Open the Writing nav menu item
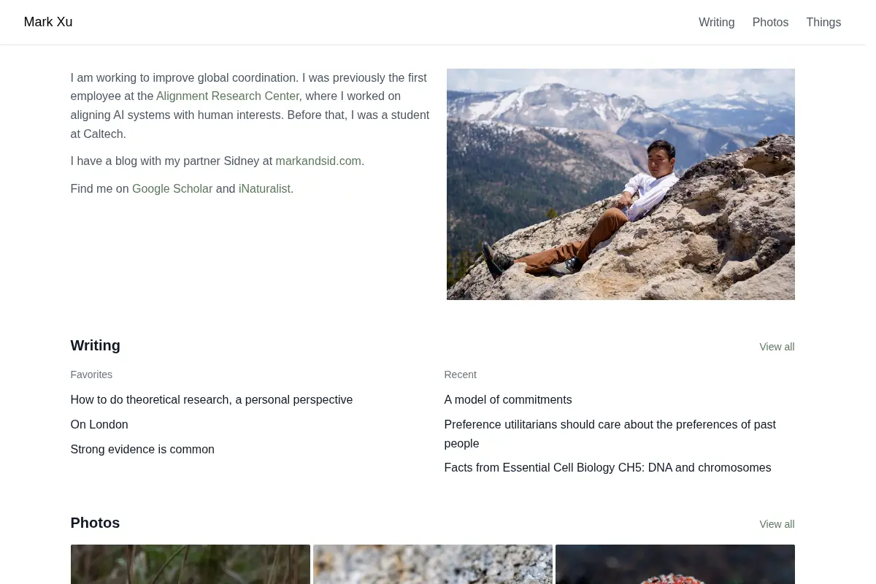Viewport: 876px width, 584px height. pyautogui.click(x=716, y=22)
